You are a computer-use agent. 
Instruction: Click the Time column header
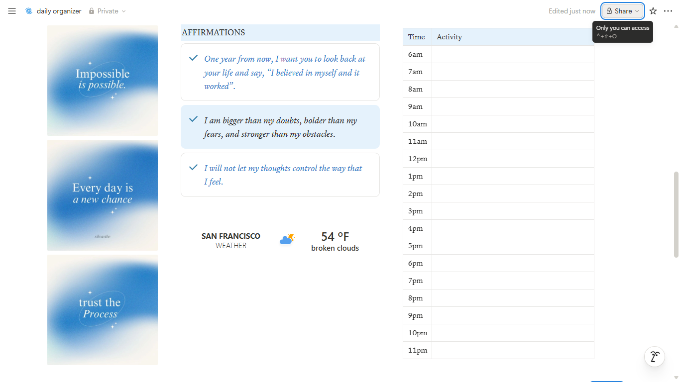[x=417, y=37]
